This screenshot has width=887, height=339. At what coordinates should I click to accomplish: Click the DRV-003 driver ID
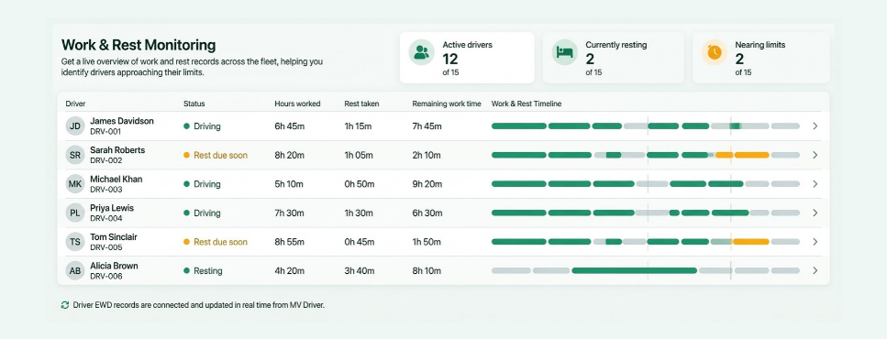105,190
